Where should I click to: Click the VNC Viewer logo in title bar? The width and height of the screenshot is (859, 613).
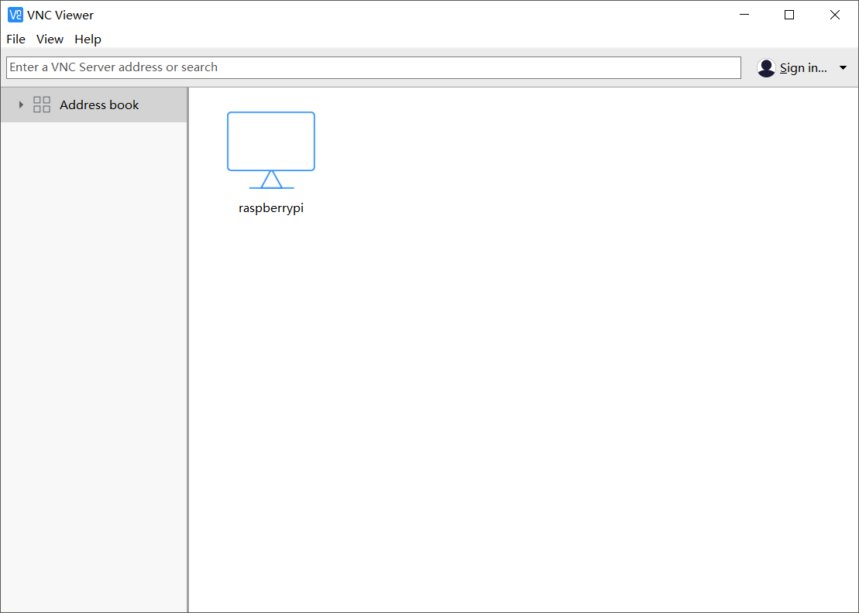15,15
